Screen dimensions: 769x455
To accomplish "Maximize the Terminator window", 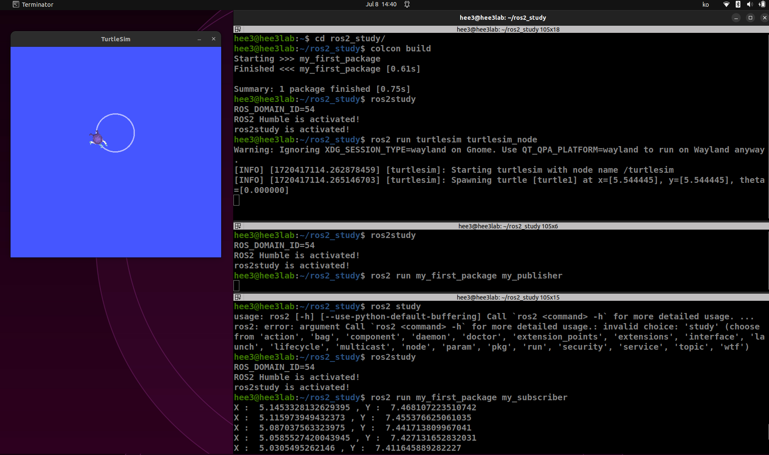I will coord(750,18).
